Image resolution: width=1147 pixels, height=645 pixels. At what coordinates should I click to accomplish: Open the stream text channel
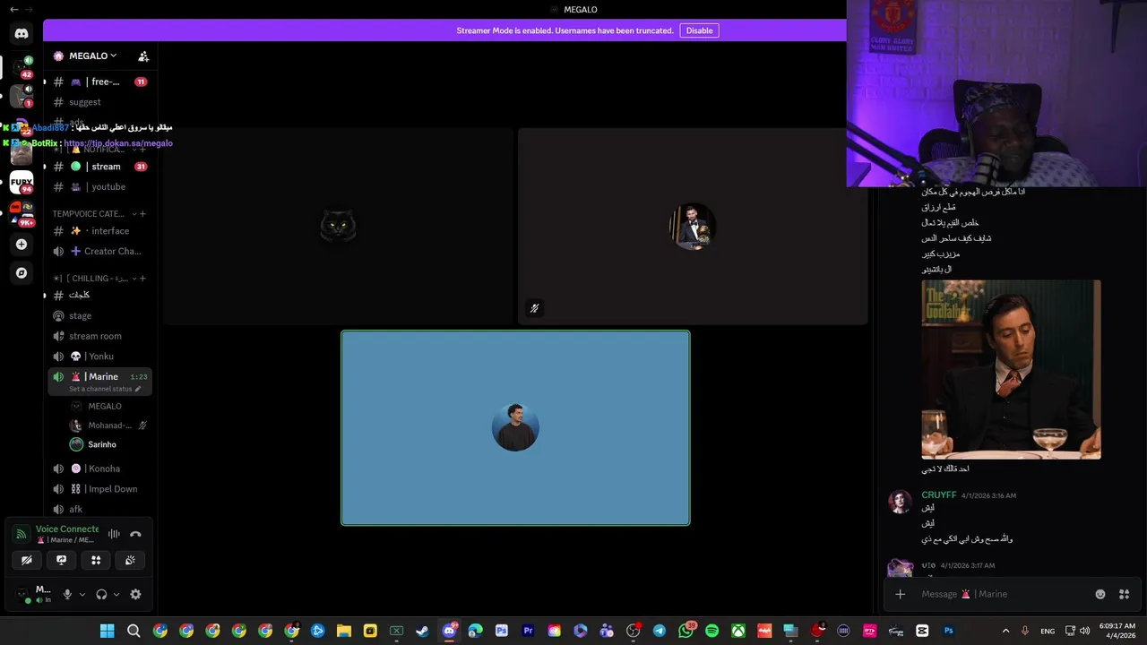(99, 167)
